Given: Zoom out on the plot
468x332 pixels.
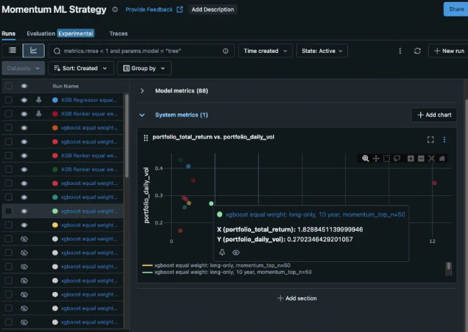Looking at the screenshot, I should [x=421, y=159].
